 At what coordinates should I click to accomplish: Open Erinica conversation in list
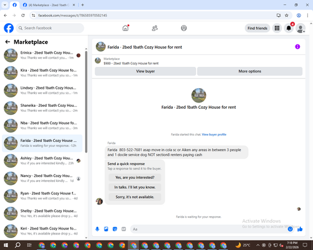pyautogui.click(x=42, y=55)
